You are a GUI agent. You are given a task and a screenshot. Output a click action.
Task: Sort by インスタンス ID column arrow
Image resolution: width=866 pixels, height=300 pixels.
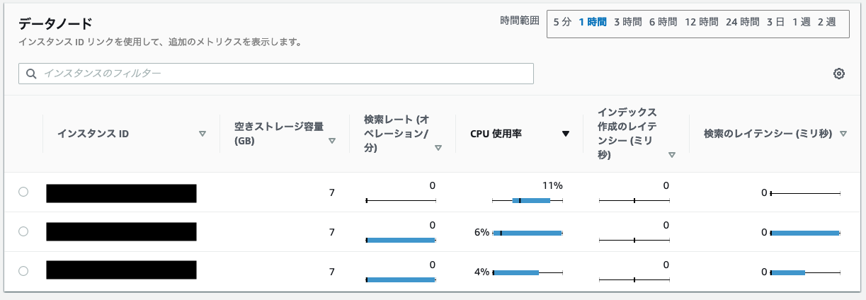(x=203, y=134)
